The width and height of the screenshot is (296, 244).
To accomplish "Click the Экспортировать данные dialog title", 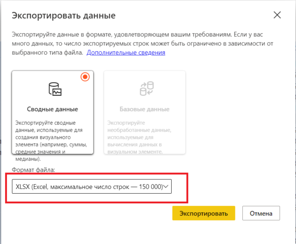I will point(64,16).
